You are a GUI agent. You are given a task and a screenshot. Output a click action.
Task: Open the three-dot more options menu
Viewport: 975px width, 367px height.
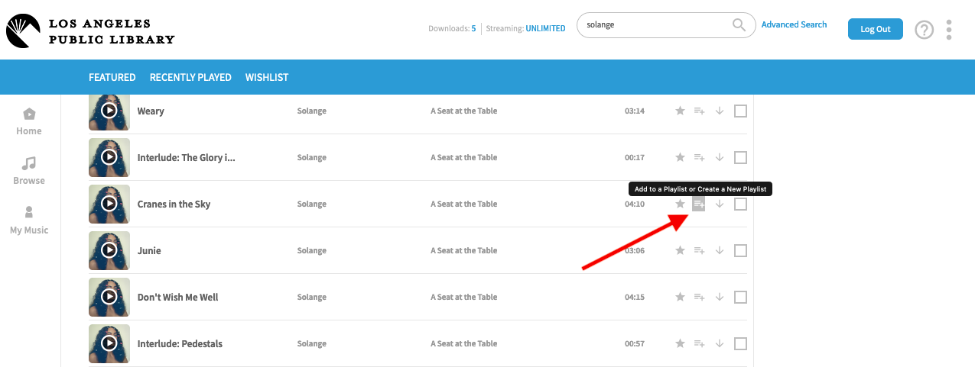(x=949, y=30)
